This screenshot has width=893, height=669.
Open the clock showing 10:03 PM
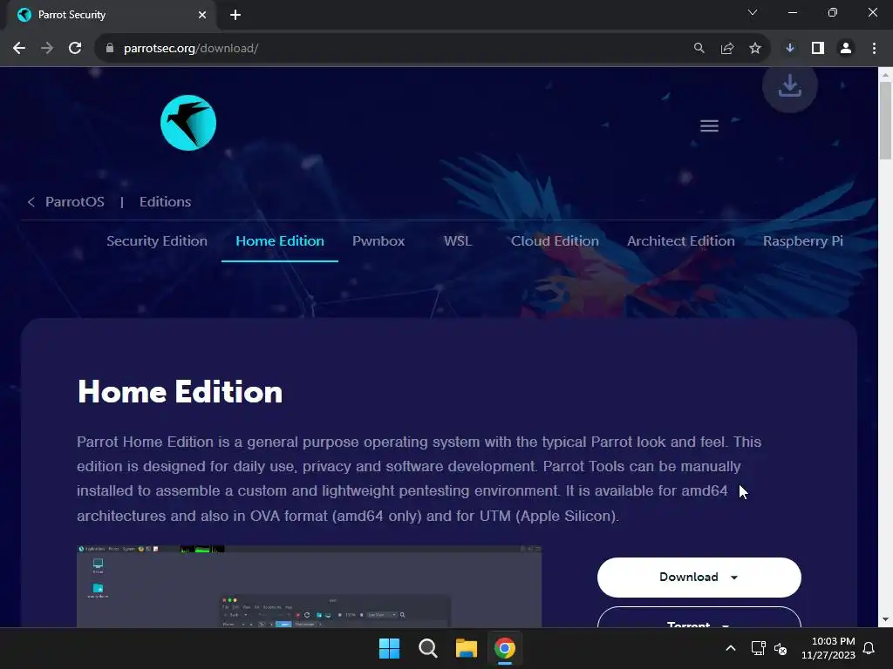828,648
